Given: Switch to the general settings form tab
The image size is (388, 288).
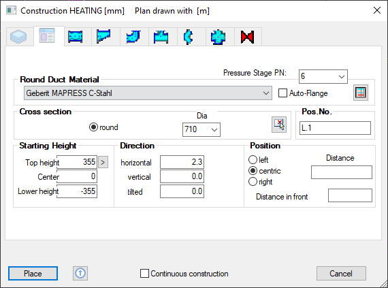Looking at the screenshot, I should (47, 36).
